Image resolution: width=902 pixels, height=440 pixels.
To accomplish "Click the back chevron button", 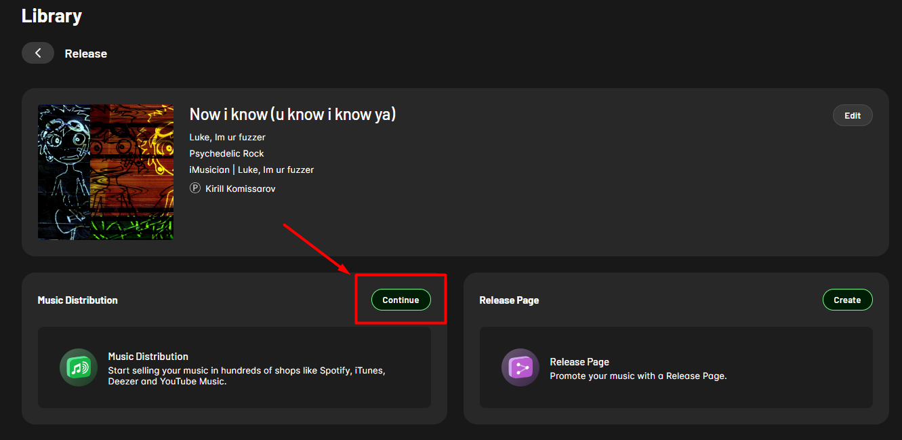I will pos(38,53).
